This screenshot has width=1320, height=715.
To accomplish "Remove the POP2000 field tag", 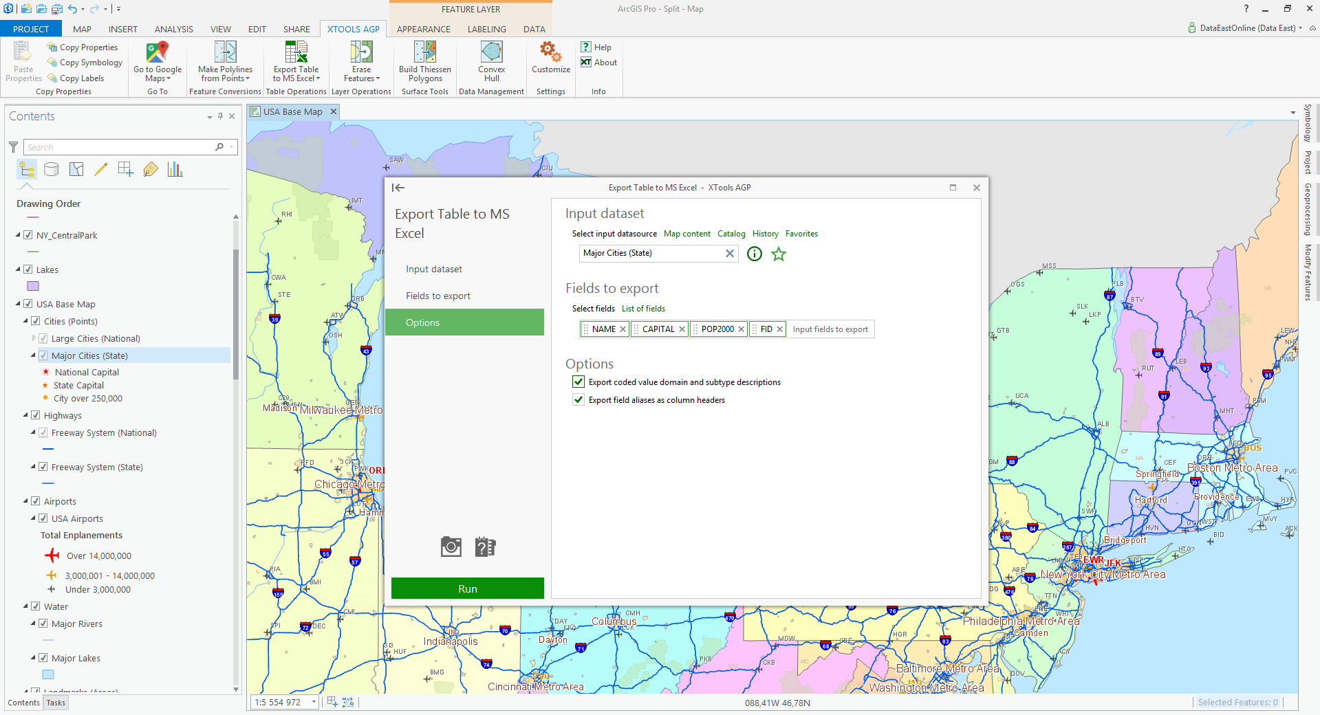I will pyautogui.click(x=741, y=329).
